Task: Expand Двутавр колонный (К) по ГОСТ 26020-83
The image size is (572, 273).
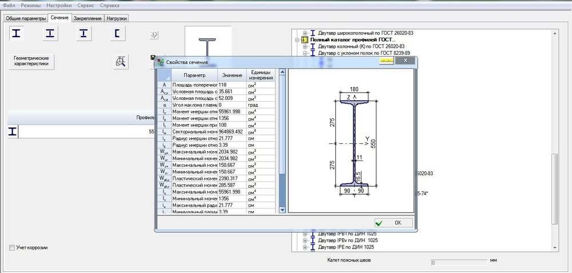Action: point(305,47)
